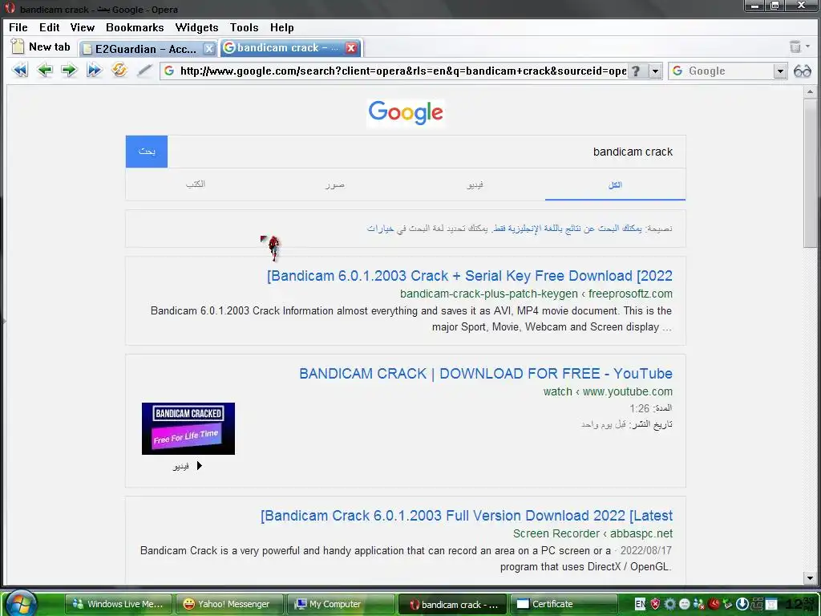
Task: Go forward using the green right arrow
Action: click(69, 70)
